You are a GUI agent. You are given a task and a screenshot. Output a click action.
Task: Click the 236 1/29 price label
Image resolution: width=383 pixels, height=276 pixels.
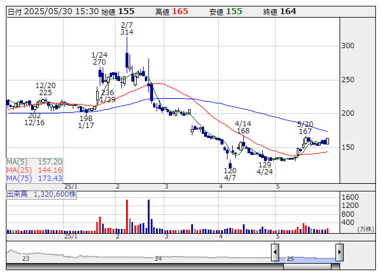108,96
